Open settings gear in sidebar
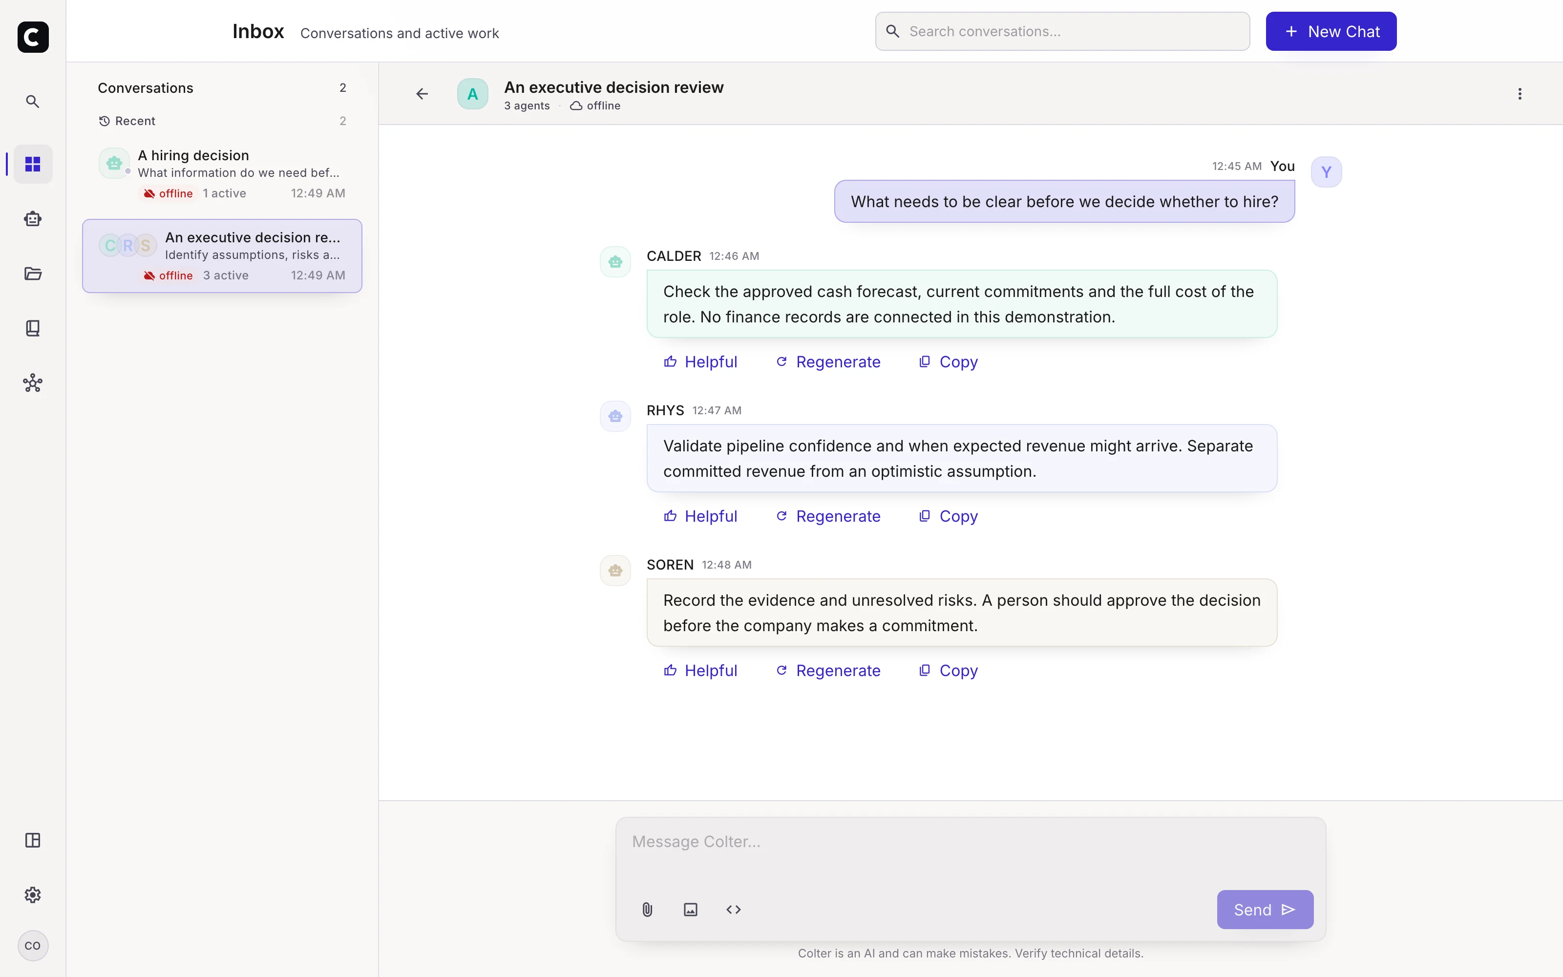 33,895
